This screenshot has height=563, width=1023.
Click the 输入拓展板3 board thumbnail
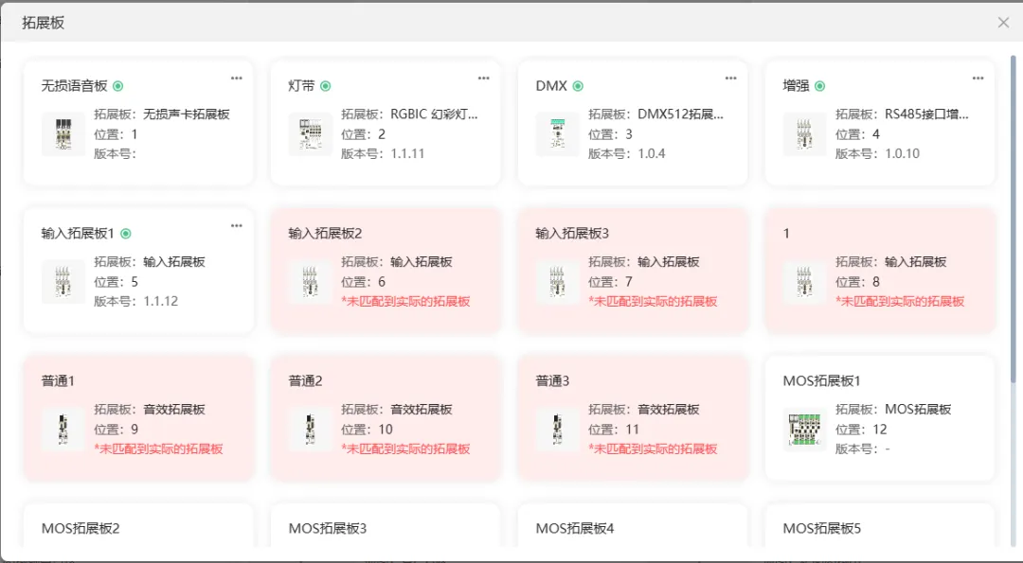[x=558, y=282]
